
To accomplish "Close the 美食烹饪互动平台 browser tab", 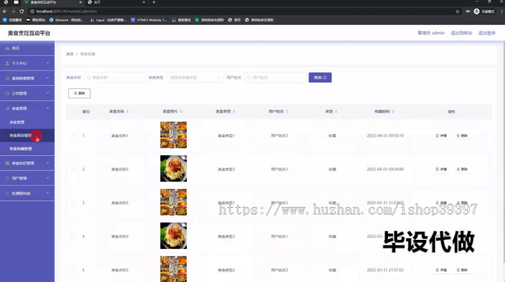I will [80, 2].
